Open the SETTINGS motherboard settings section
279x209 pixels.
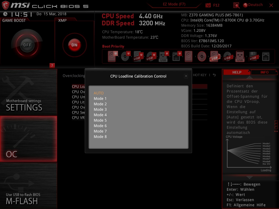(28, 92)
